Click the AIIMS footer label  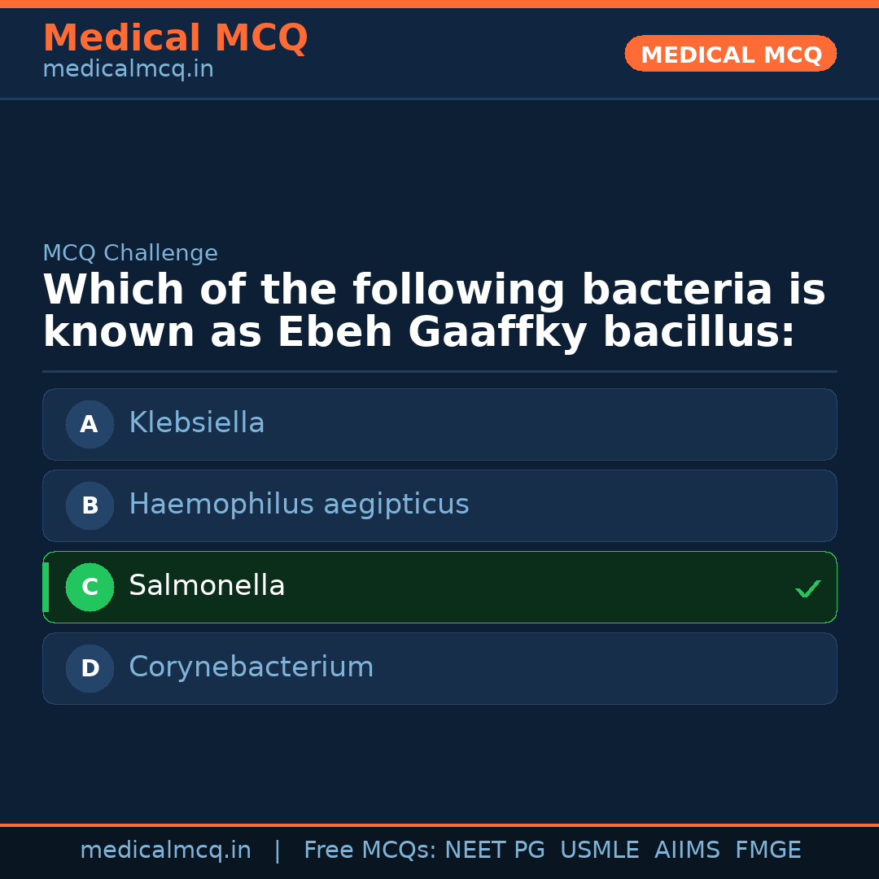pos(687,851)
